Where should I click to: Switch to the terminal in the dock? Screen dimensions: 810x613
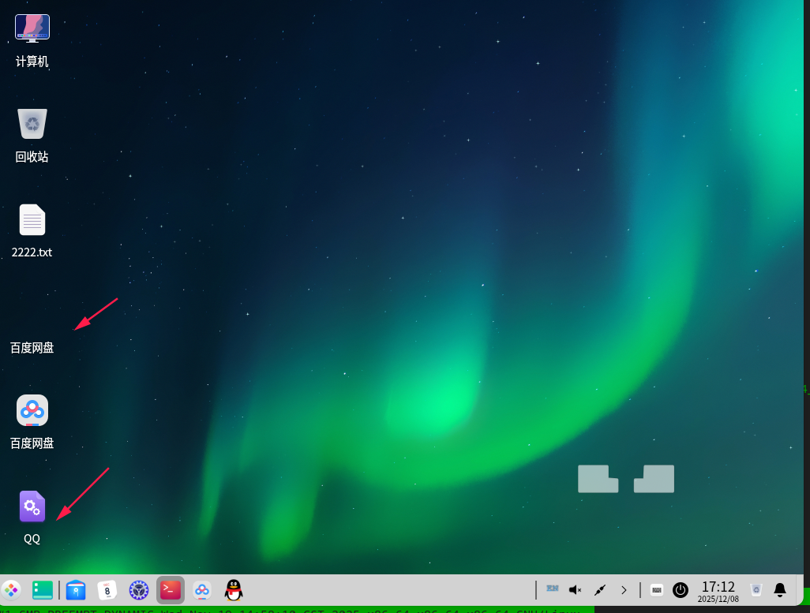(171, 589)
